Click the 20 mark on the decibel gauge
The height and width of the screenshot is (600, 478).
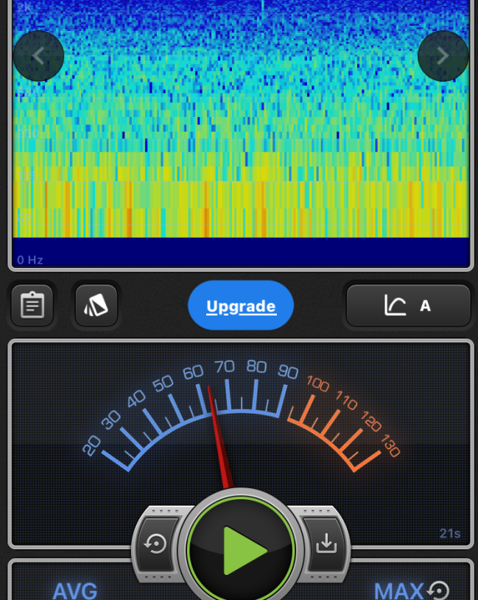[92, 445]
